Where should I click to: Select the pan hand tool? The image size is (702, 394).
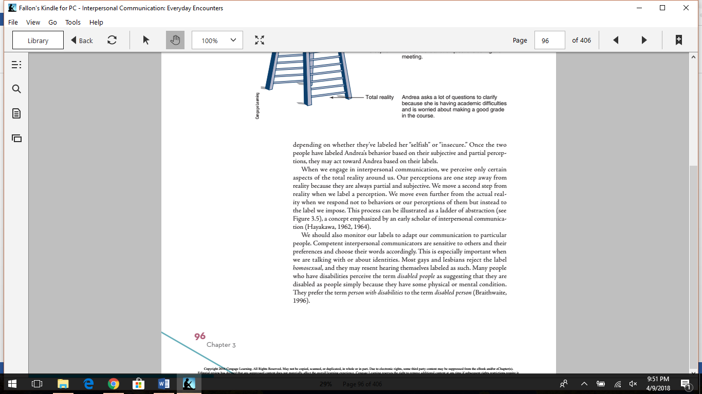[x=175, y=40]
